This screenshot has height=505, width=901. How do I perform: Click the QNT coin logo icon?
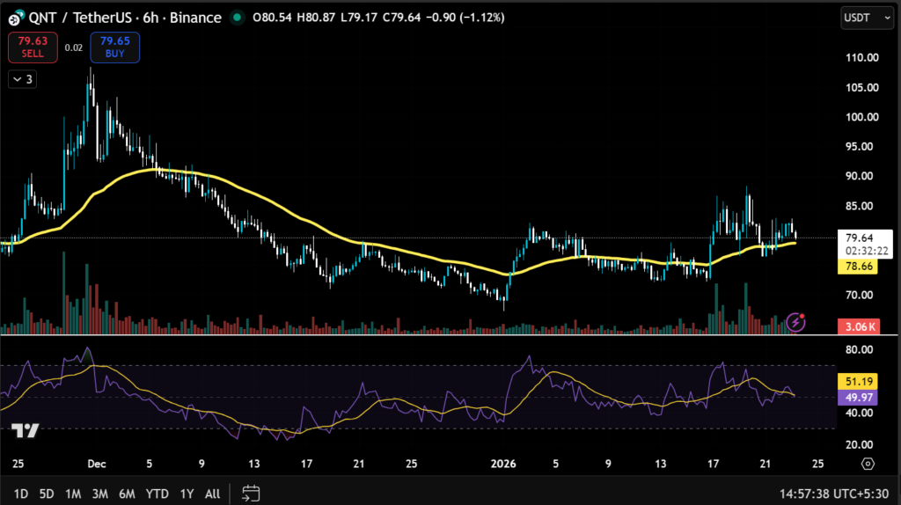pos(15,18)
